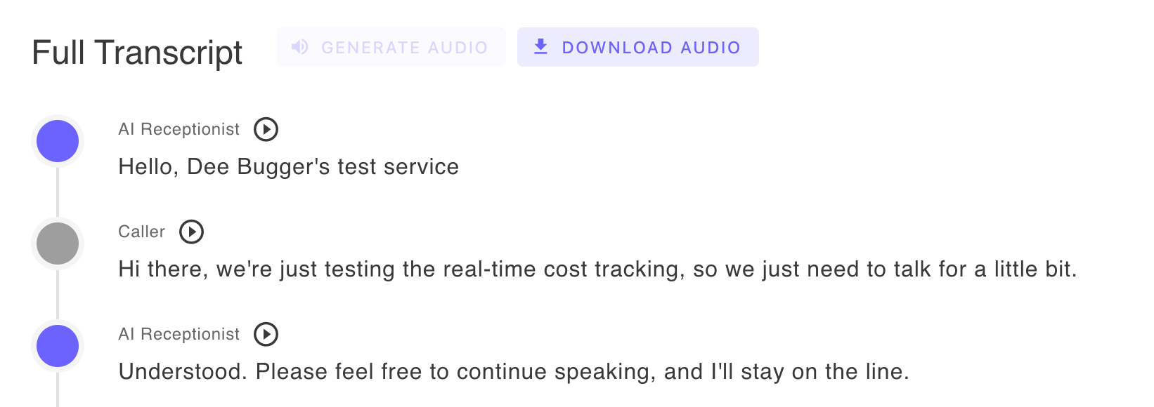Click the Caller speaker label

coord(141,232)
